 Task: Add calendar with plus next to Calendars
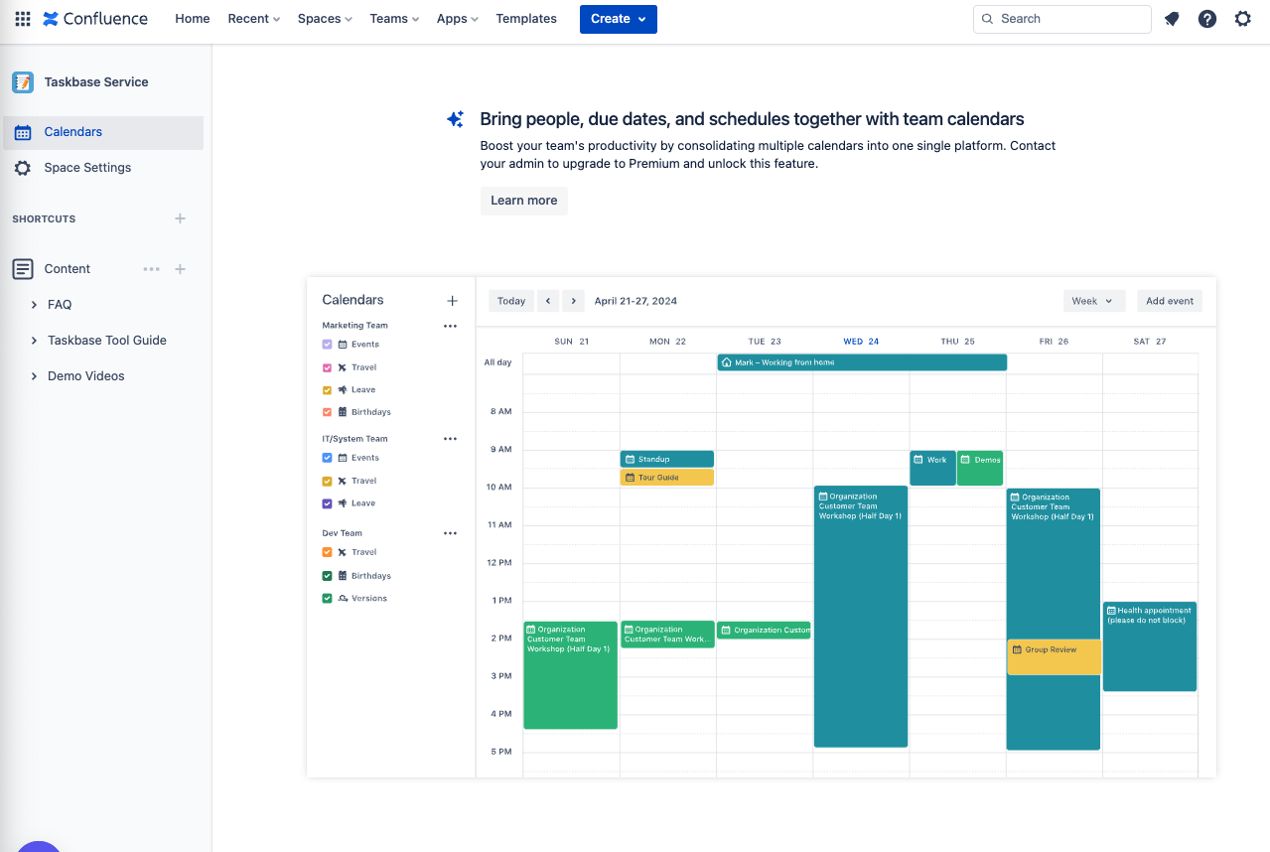coord(453,300)
